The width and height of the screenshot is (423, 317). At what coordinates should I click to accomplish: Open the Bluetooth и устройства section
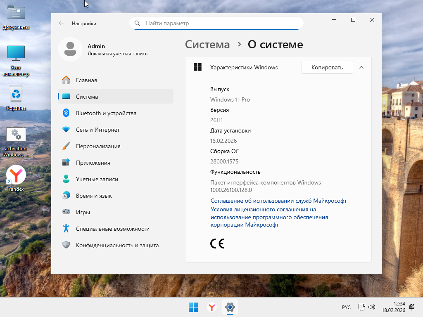(106, 113)
